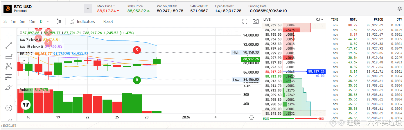Open the Fibonacci retracement tool
Image resolution: width=404 pixels, height=130 pixels.
coord(9,56)
